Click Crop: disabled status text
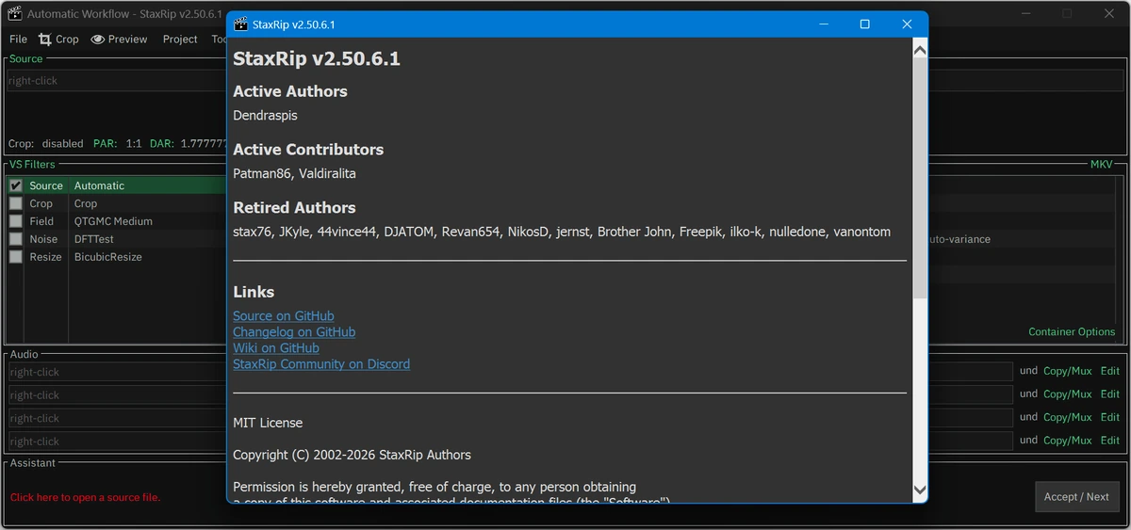 click(x=45, y=144)
